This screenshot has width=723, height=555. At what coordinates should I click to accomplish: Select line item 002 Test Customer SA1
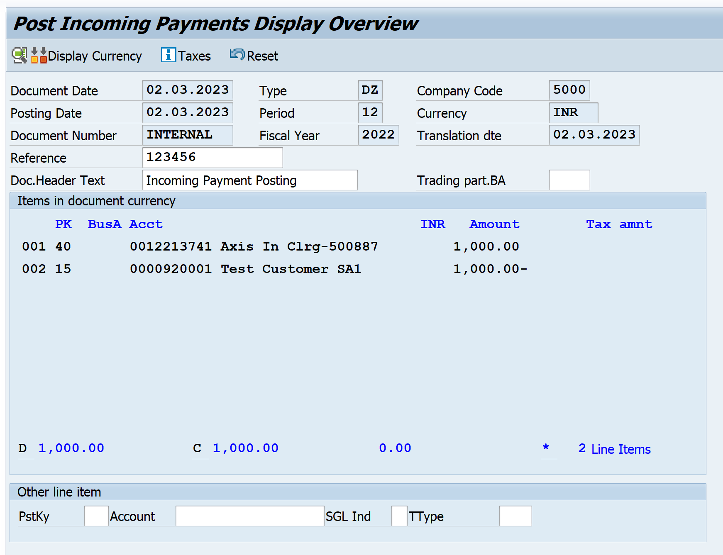[x=275, y=269]
